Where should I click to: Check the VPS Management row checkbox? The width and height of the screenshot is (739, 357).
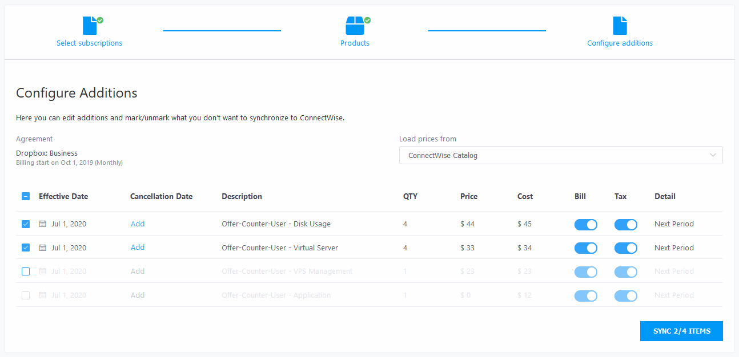[x=26, y=271]
